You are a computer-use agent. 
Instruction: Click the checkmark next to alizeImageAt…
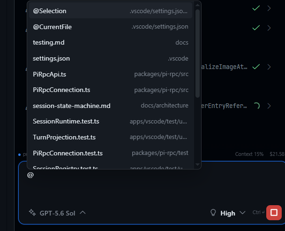[256, 67]
